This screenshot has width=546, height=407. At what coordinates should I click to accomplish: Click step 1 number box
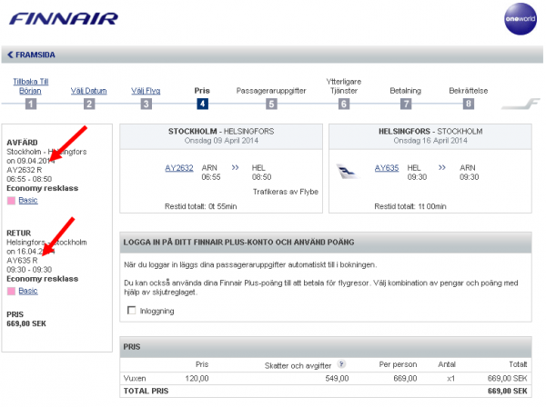(31, 104)
